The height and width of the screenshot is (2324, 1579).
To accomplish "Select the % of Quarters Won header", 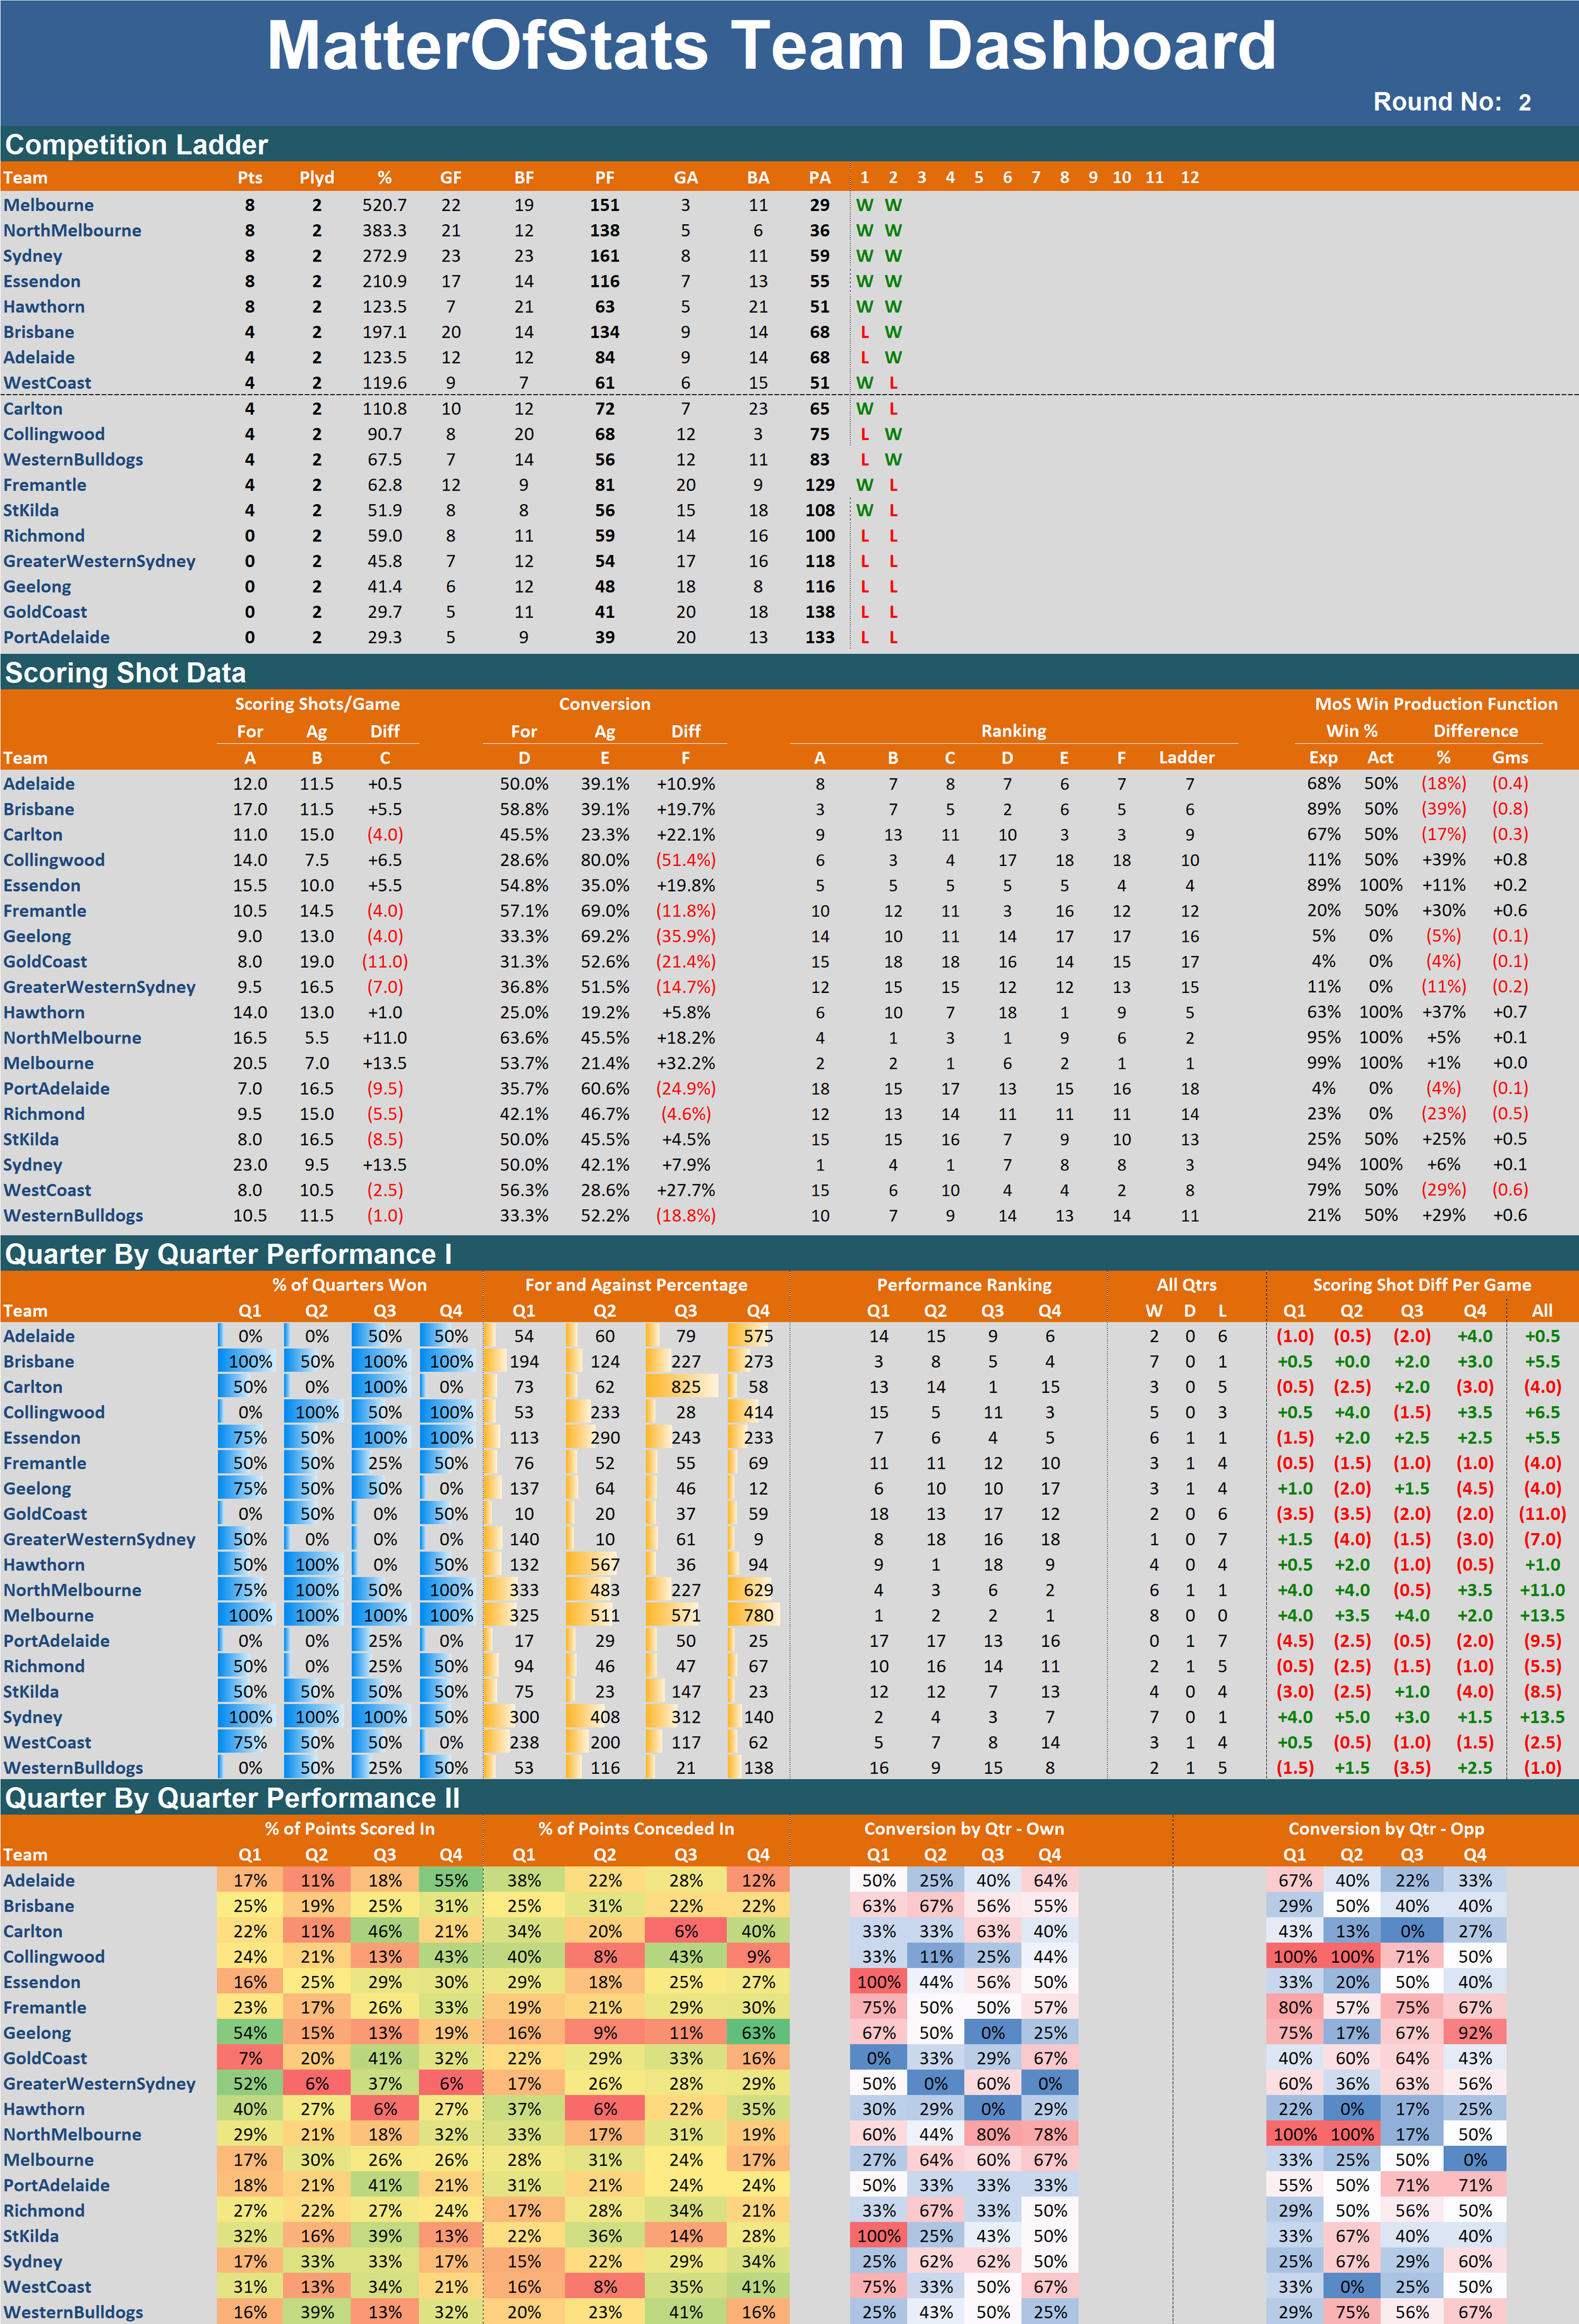I will [x=350, y=1285].
